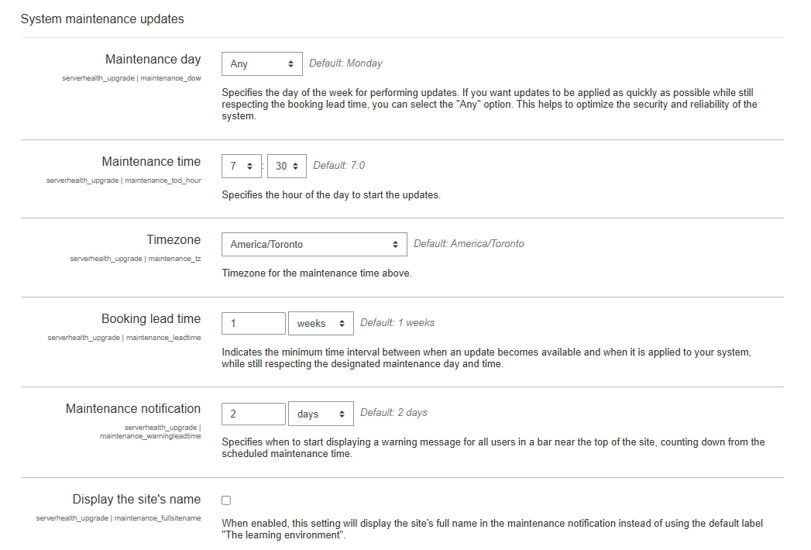Click the Timezone setting label
811x550 pixels.
(174, 240)
